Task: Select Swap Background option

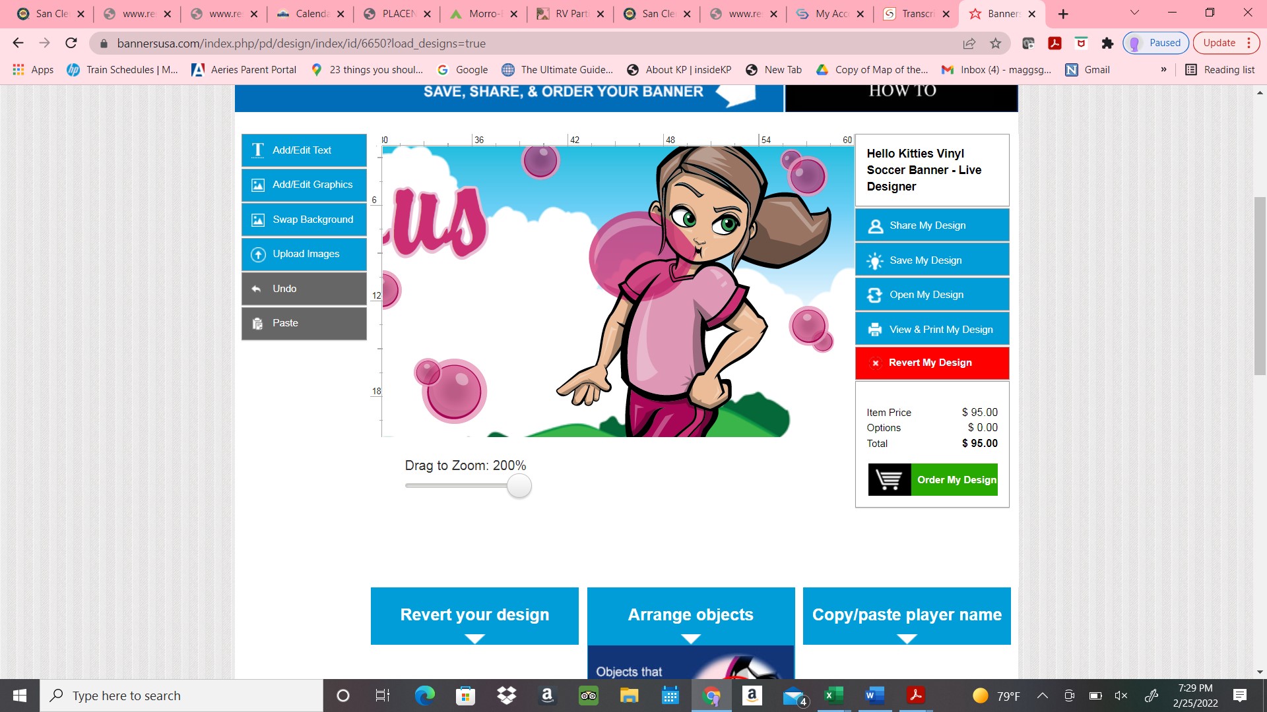Action: (304, 220)
